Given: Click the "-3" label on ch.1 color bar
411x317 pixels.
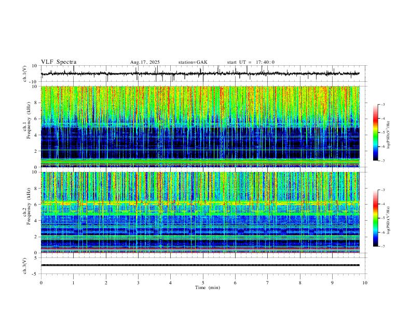Looking at the screenshot, I should tap(382, 104).
